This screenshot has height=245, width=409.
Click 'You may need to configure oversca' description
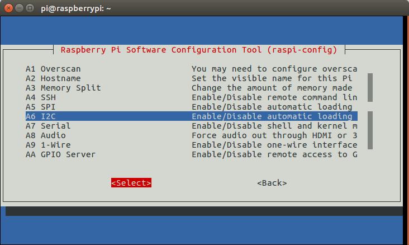point(274,69)
